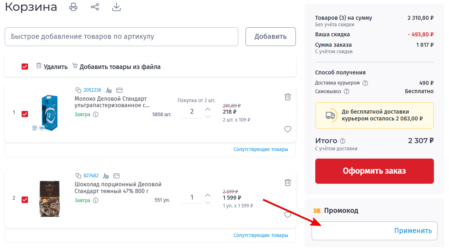Copy article number 2052236
This screenshot has height=251, width=449.
[x=78, y=90]
